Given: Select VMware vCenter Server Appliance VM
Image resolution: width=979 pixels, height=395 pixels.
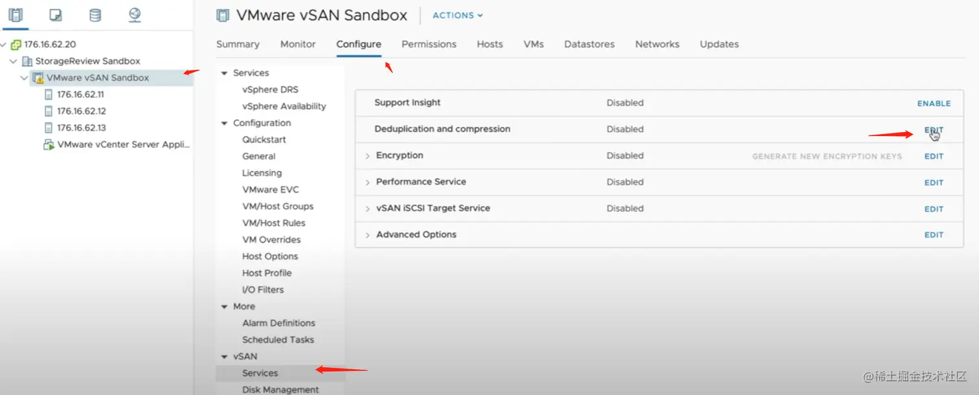Looking at the screenshot, I should click(123, 145).
